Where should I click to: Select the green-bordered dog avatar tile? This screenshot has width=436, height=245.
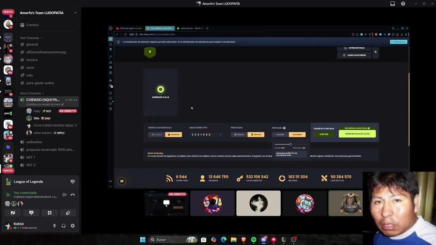[x=346, y=203]
